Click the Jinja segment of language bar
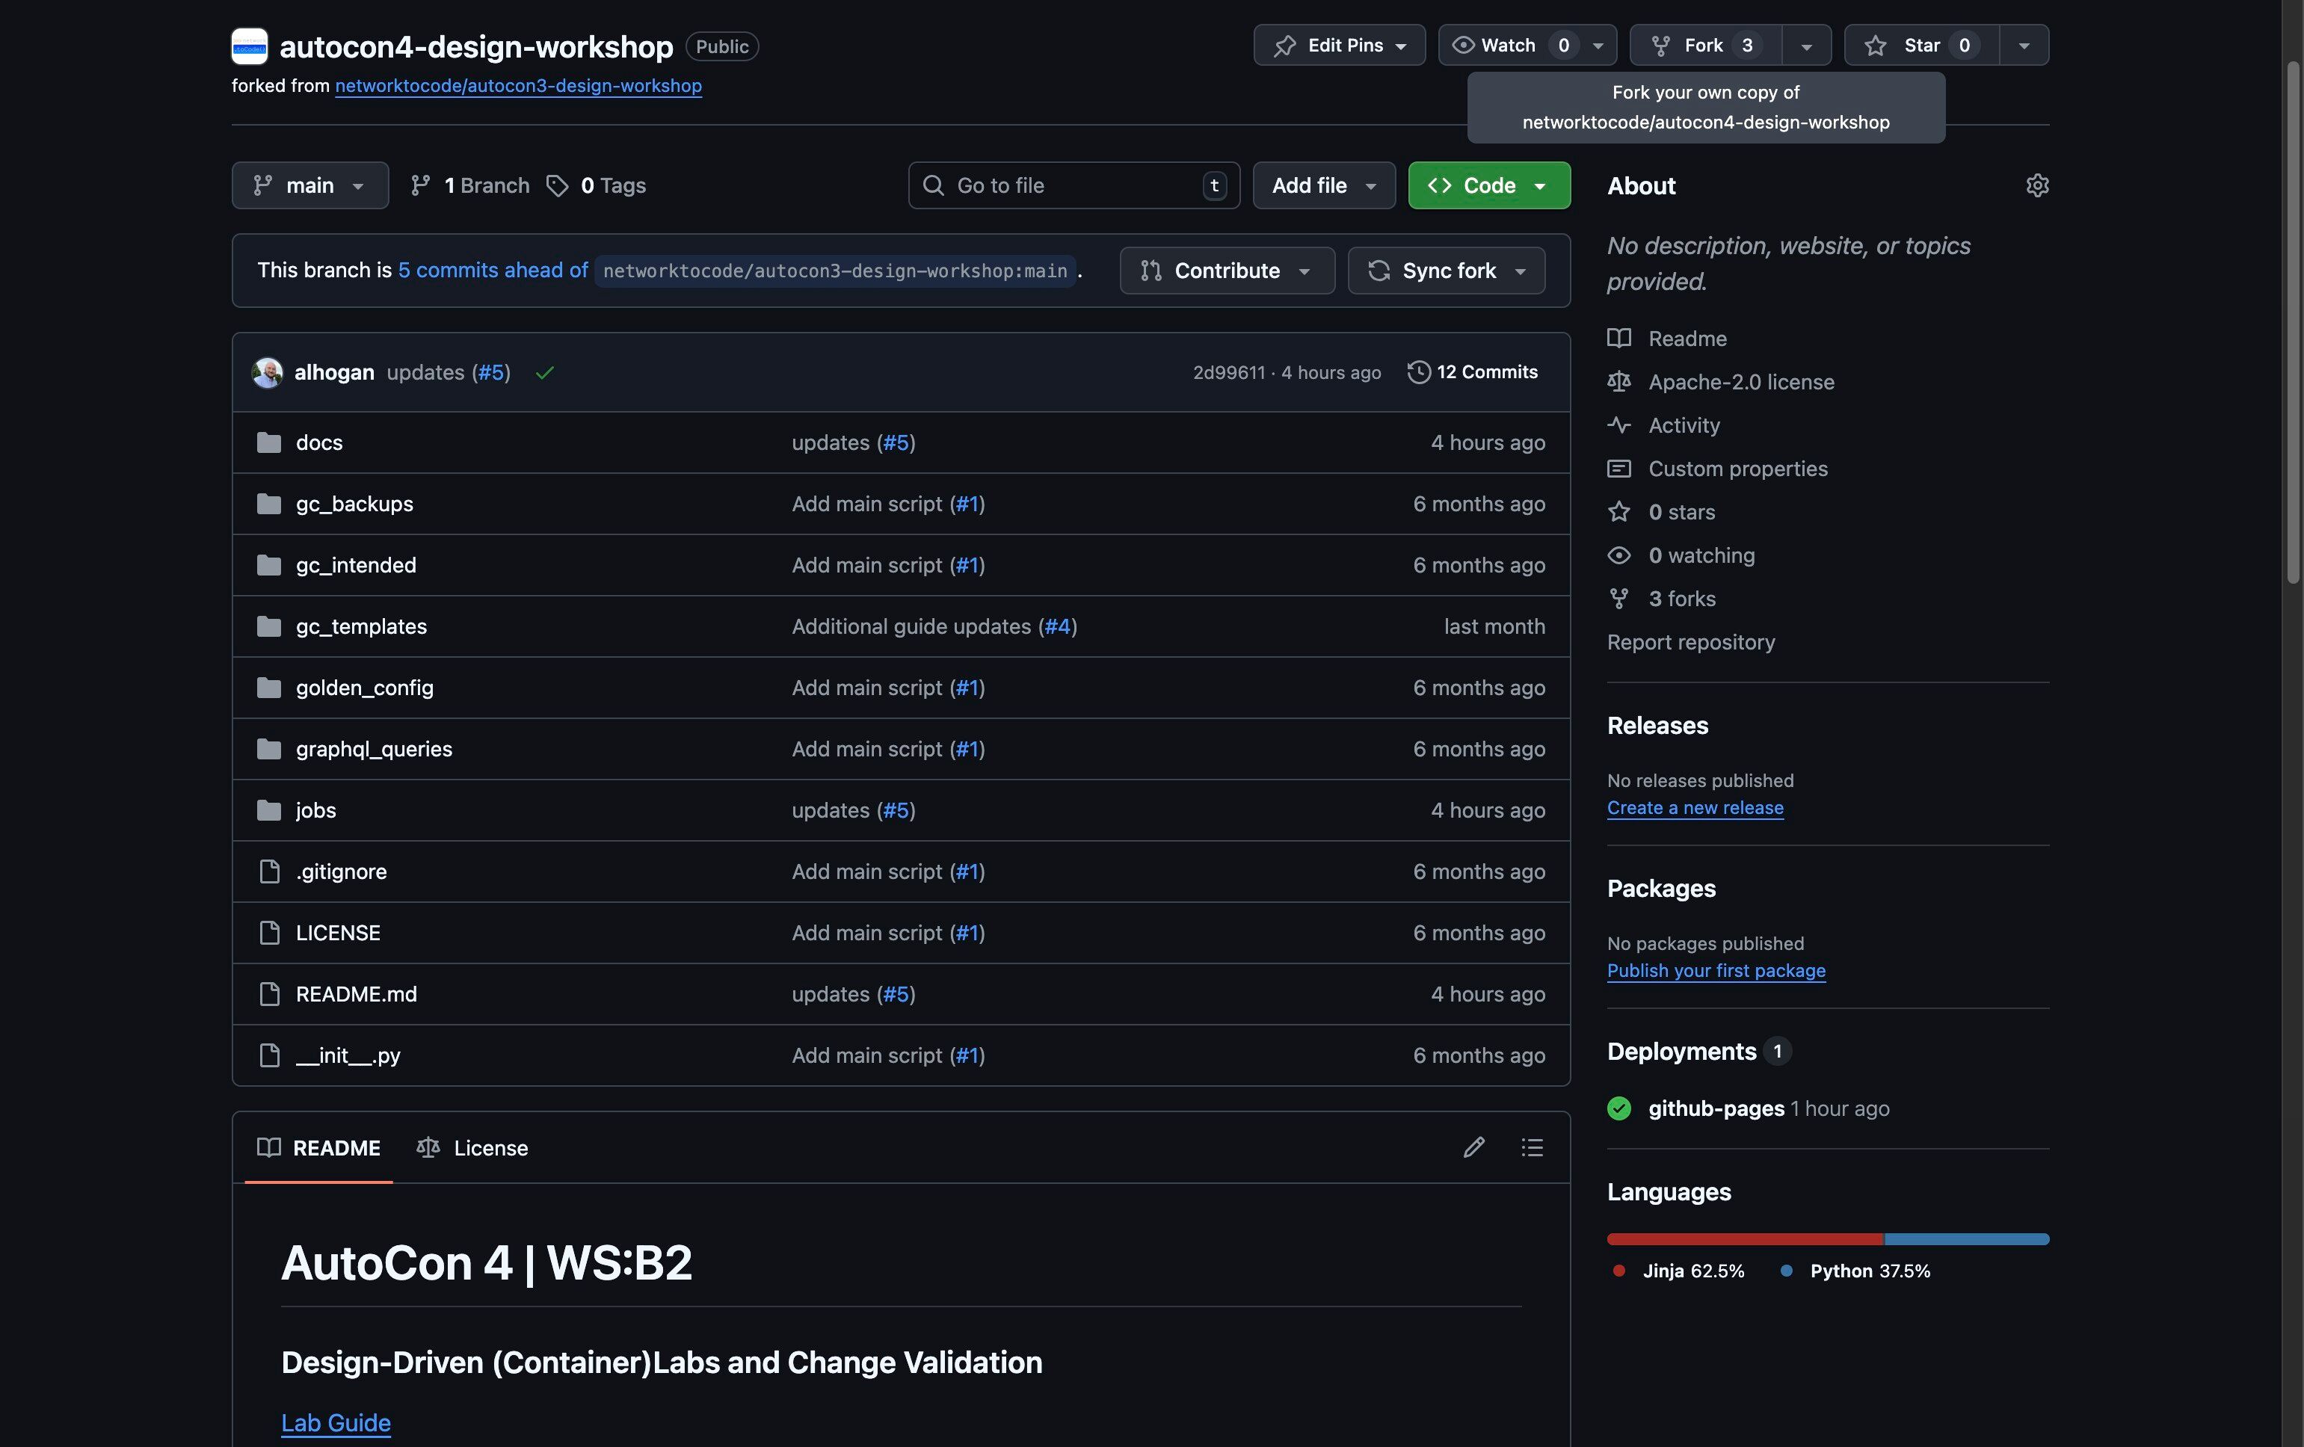2304x1447 pixels. [1744, 1238]
